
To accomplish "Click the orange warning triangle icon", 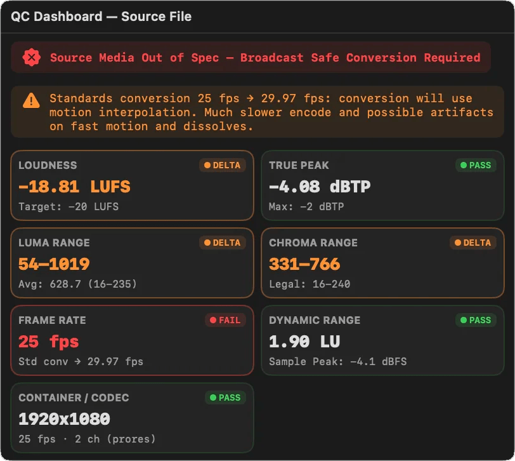I will coord(31,100).
